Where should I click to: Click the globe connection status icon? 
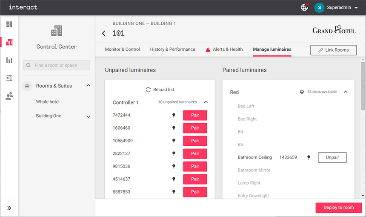click(304, 7)
